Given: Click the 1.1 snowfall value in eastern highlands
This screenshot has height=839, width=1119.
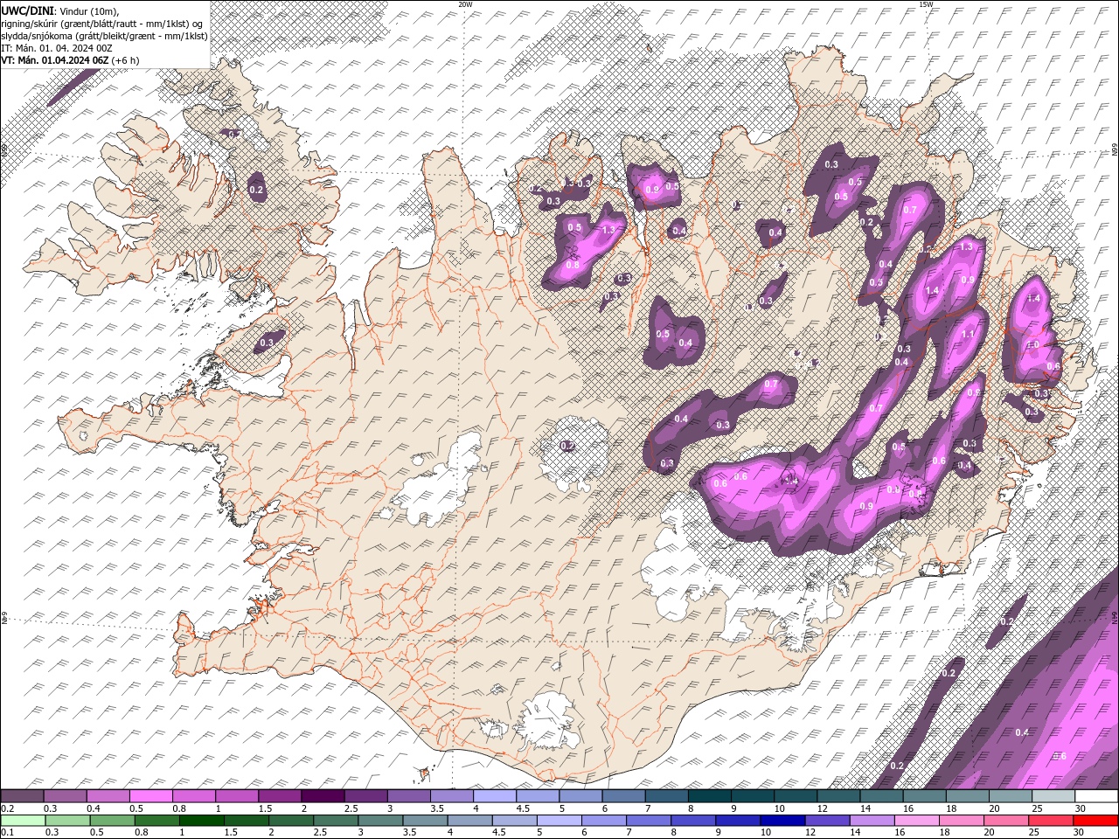Looking at the screenshot, I should coord(968,335).
